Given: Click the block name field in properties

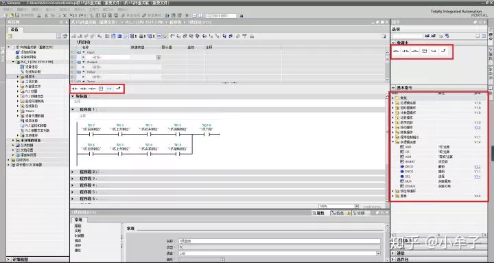Looking at the screenshot, I should pos(279,241).
